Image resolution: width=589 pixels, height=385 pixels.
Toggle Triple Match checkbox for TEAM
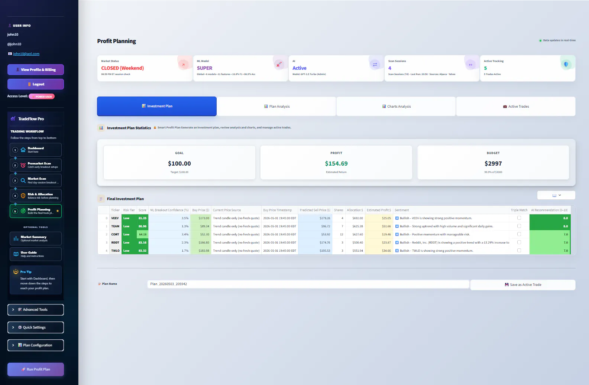(519, 226)
